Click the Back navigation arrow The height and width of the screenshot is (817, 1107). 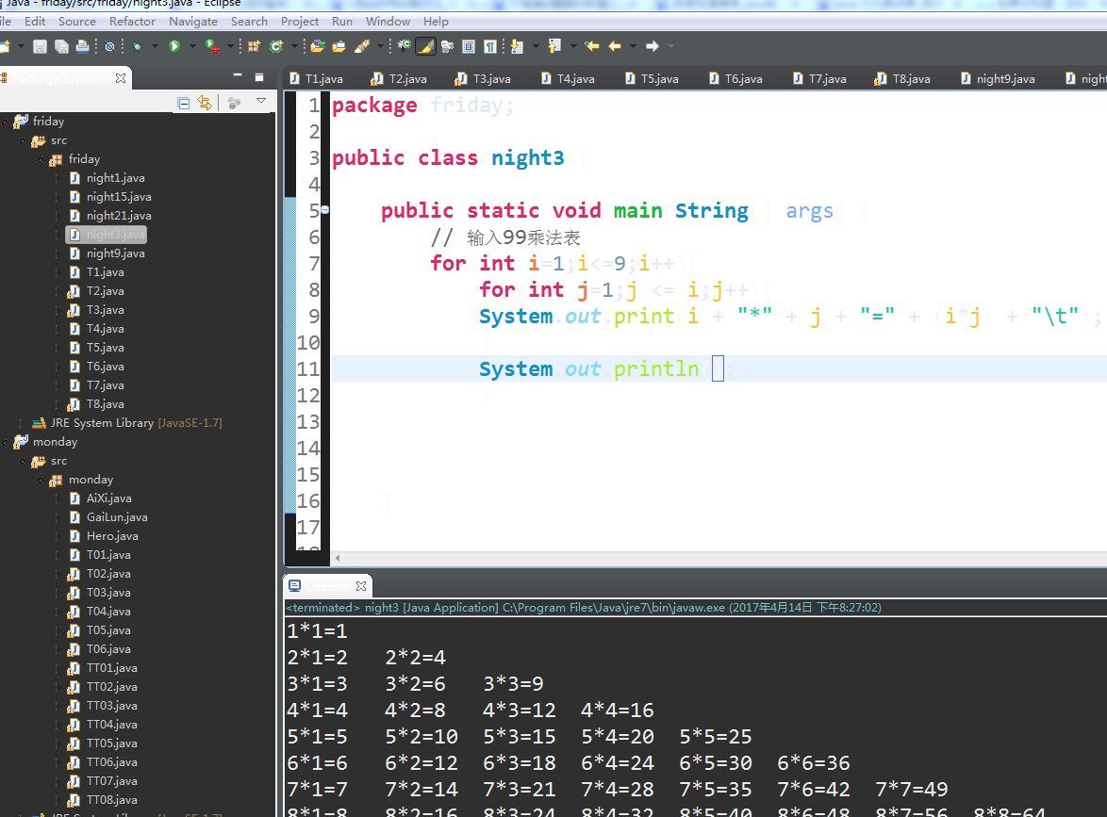click(615, 46)
